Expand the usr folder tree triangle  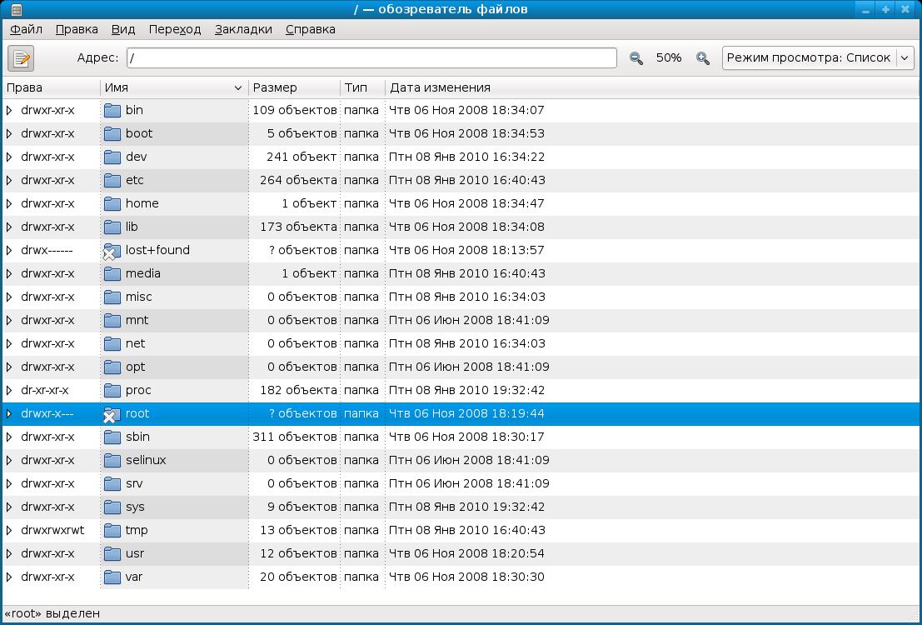tap(9, 554)
